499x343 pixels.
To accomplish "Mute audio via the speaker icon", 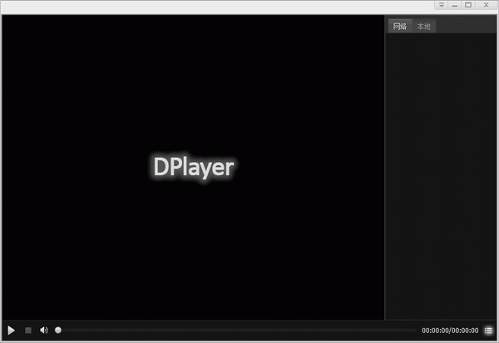I will point(44,331).
